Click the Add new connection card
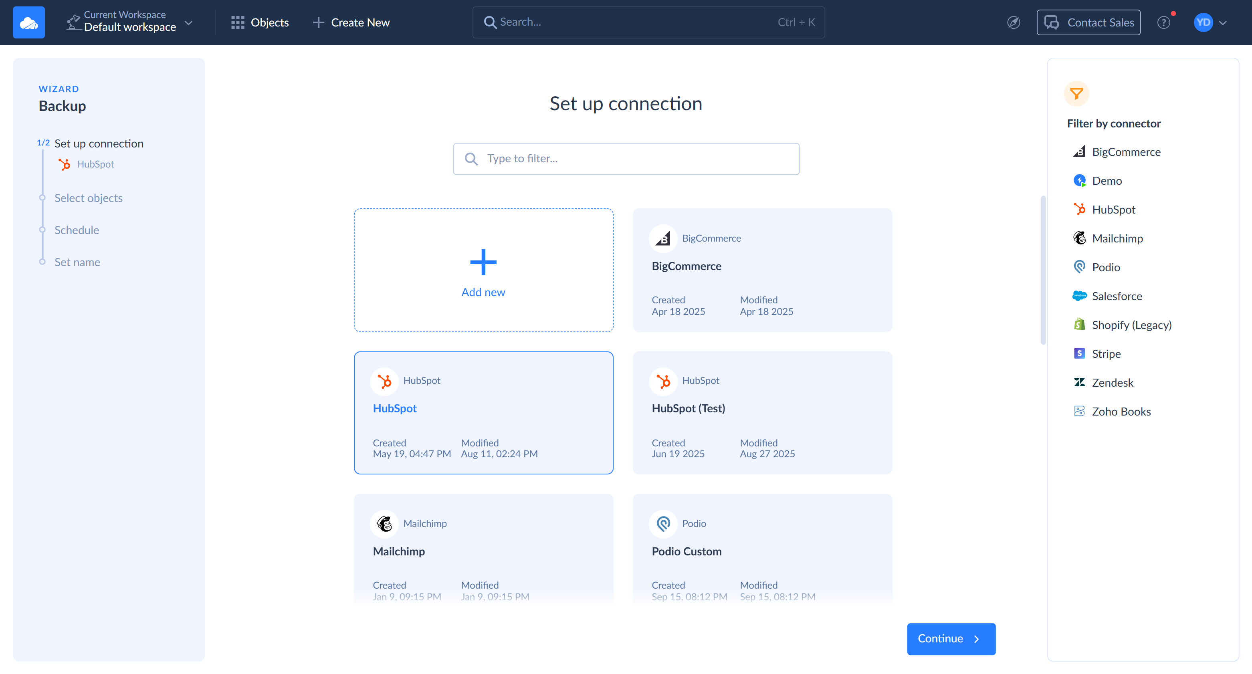1252x674 pixels. pos(483,270)
